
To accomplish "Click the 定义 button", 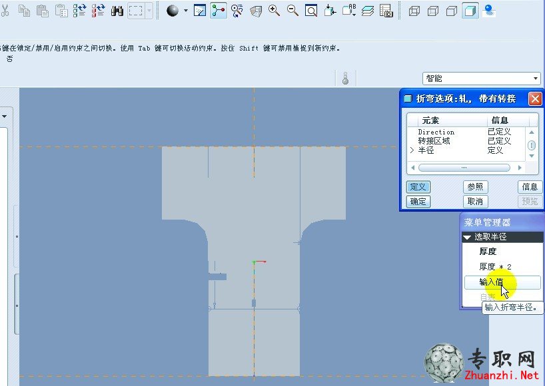I will coord(418,187).
